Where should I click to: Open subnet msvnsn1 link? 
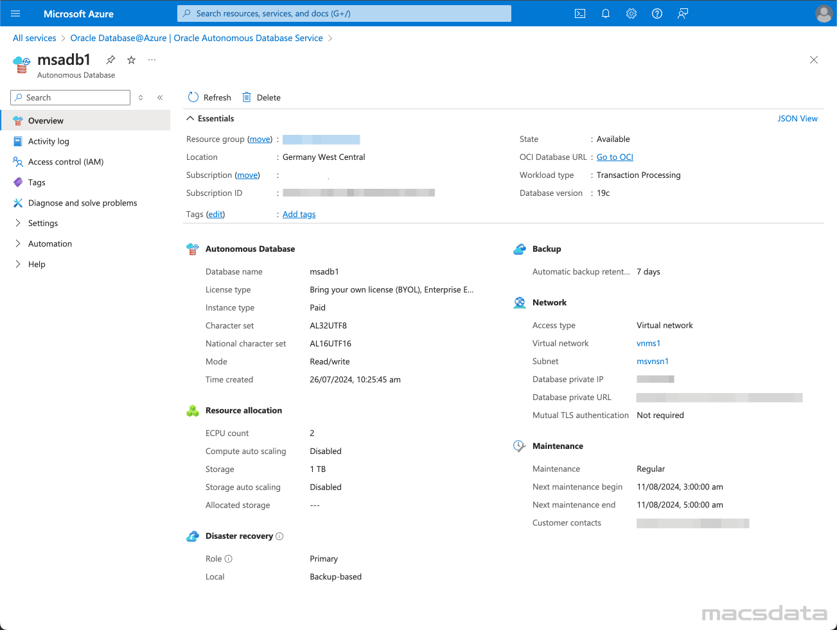(x=653, y=362)
